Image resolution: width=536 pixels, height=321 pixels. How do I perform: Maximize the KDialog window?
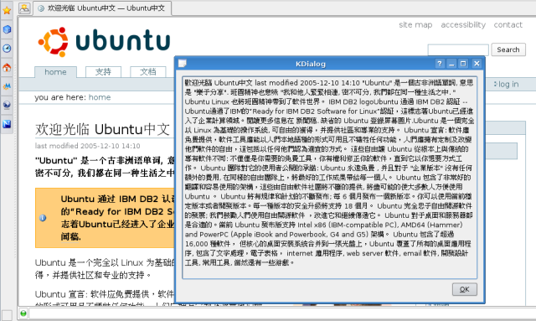(463, 64)
